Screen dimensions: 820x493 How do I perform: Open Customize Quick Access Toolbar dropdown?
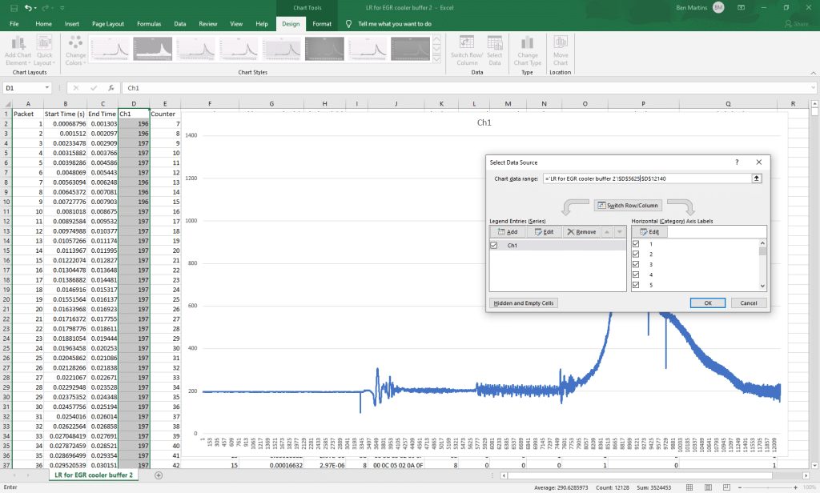62,8
